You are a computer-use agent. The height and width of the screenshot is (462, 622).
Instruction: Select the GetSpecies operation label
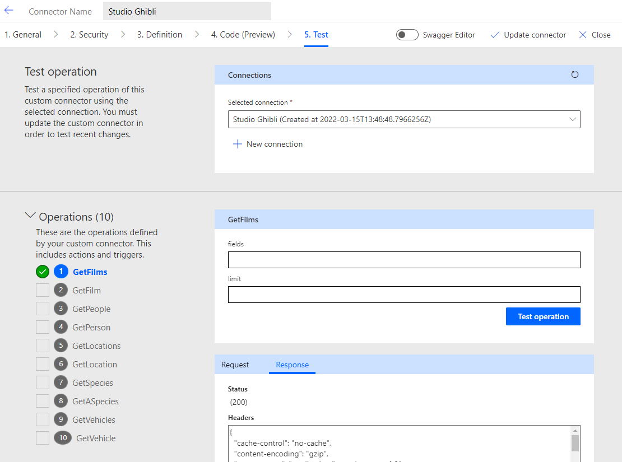[92, 382]
